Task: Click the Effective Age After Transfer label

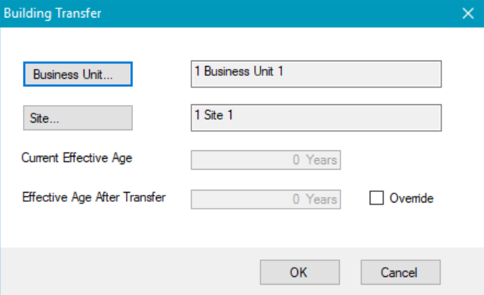Action: (94, 197)
